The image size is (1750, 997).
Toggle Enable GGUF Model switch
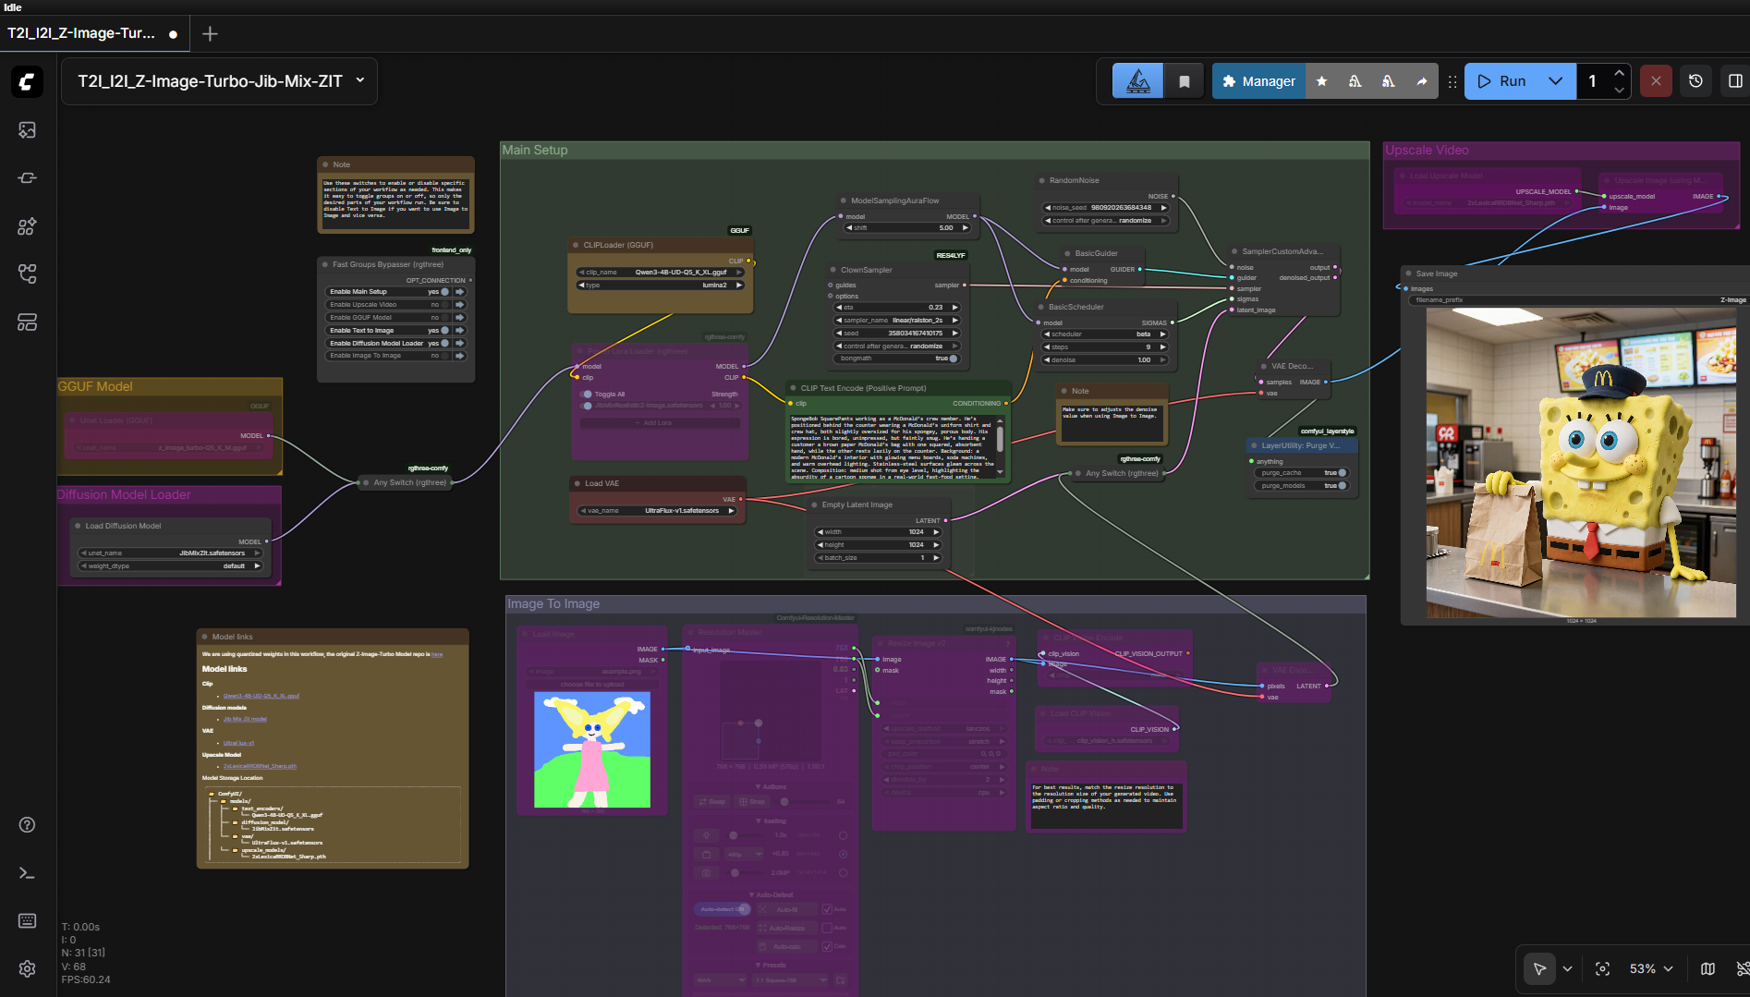click(444, 317)
